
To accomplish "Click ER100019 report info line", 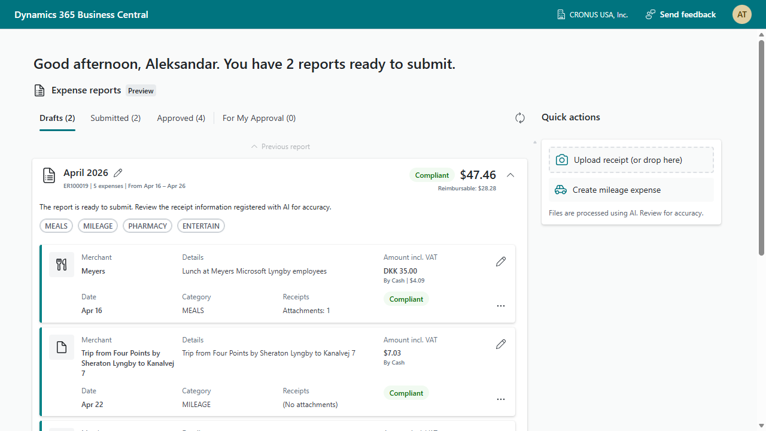I will point(124,186).
